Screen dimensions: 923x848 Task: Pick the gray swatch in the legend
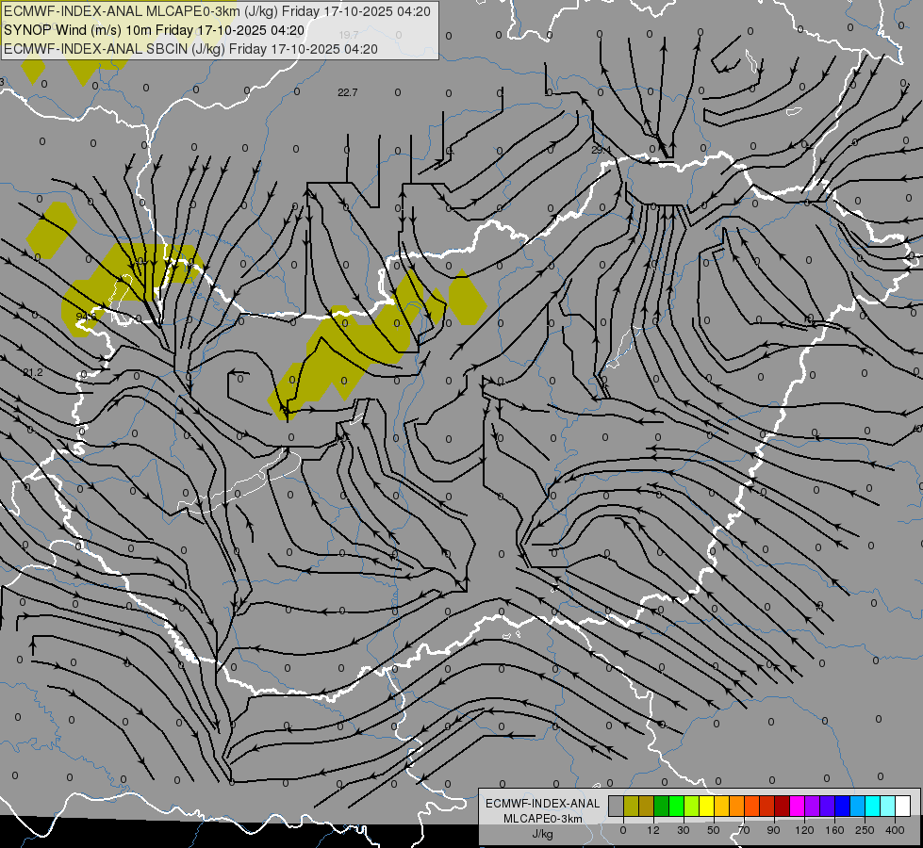click(617, 807)
